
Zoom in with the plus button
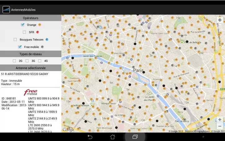tap(220, 119)
